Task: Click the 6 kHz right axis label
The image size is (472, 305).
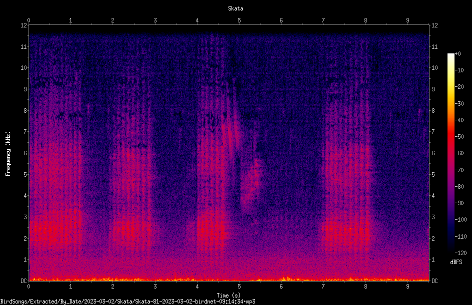Action: [433, 153]
